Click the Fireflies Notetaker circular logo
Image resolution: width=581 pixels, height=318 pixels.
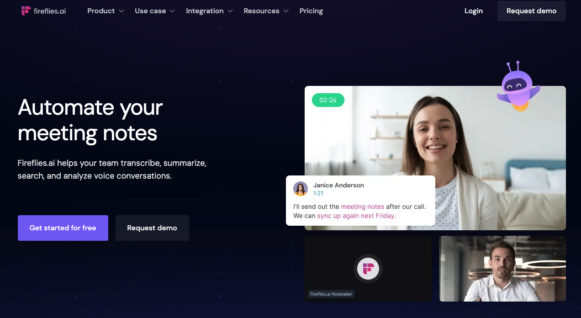click(x=368, y=268)
